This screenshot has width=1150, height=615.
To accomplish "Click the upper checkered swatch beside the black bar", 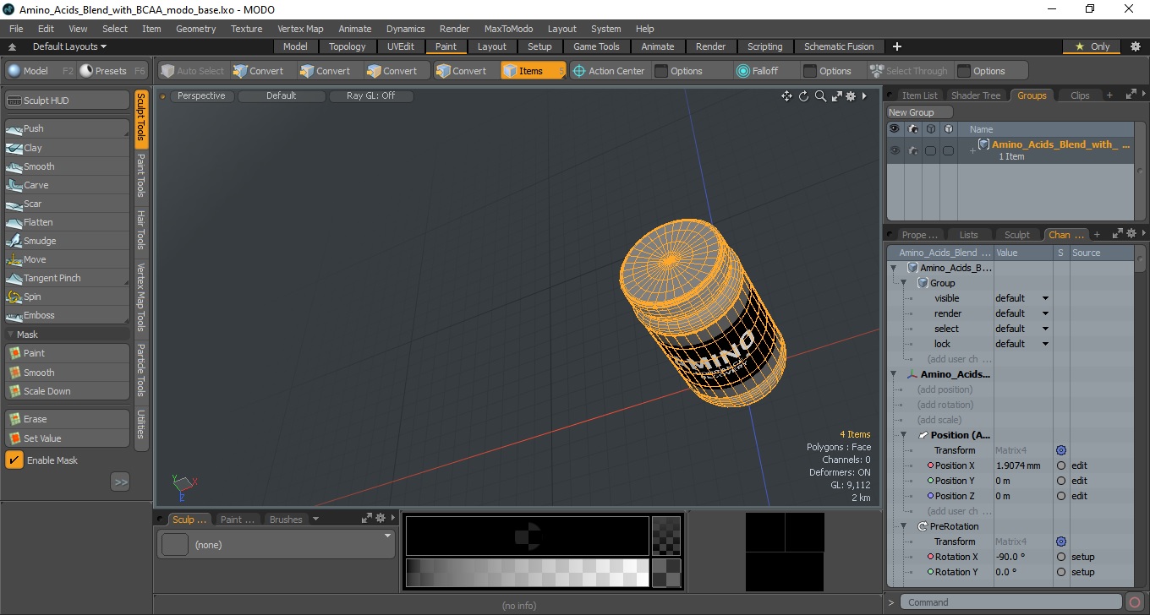I will point(666,535).
